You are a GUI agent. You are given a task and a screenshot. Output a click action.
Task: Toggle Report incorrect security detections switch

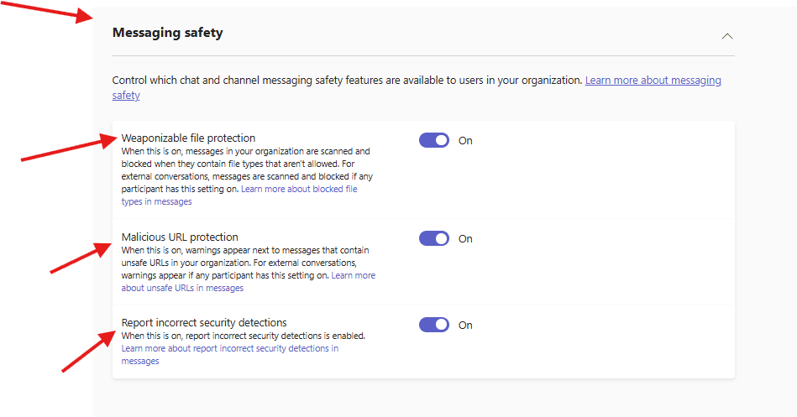click(434, 325)
